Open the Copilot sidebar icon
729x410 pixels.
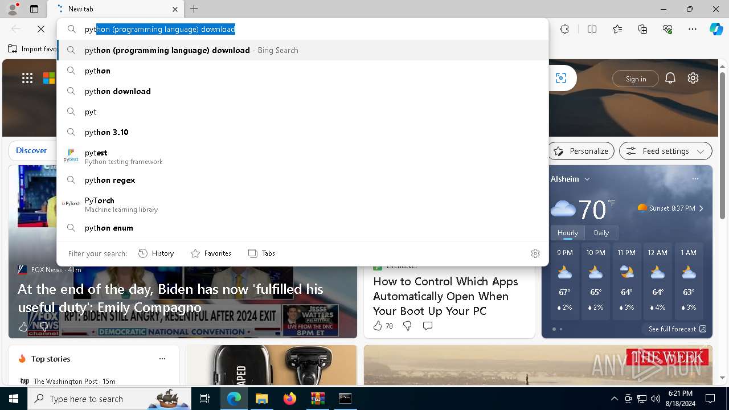(x=716, y=29)
